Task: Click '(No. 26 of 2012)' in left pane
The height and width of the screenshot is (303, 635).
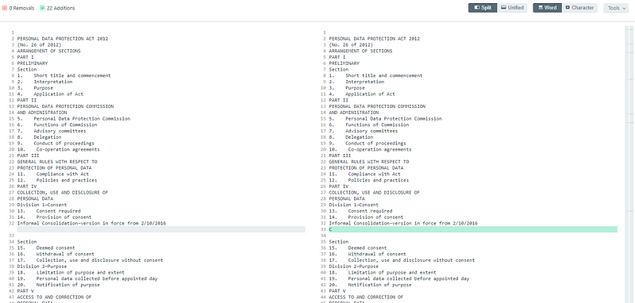Action: (39, 45)
